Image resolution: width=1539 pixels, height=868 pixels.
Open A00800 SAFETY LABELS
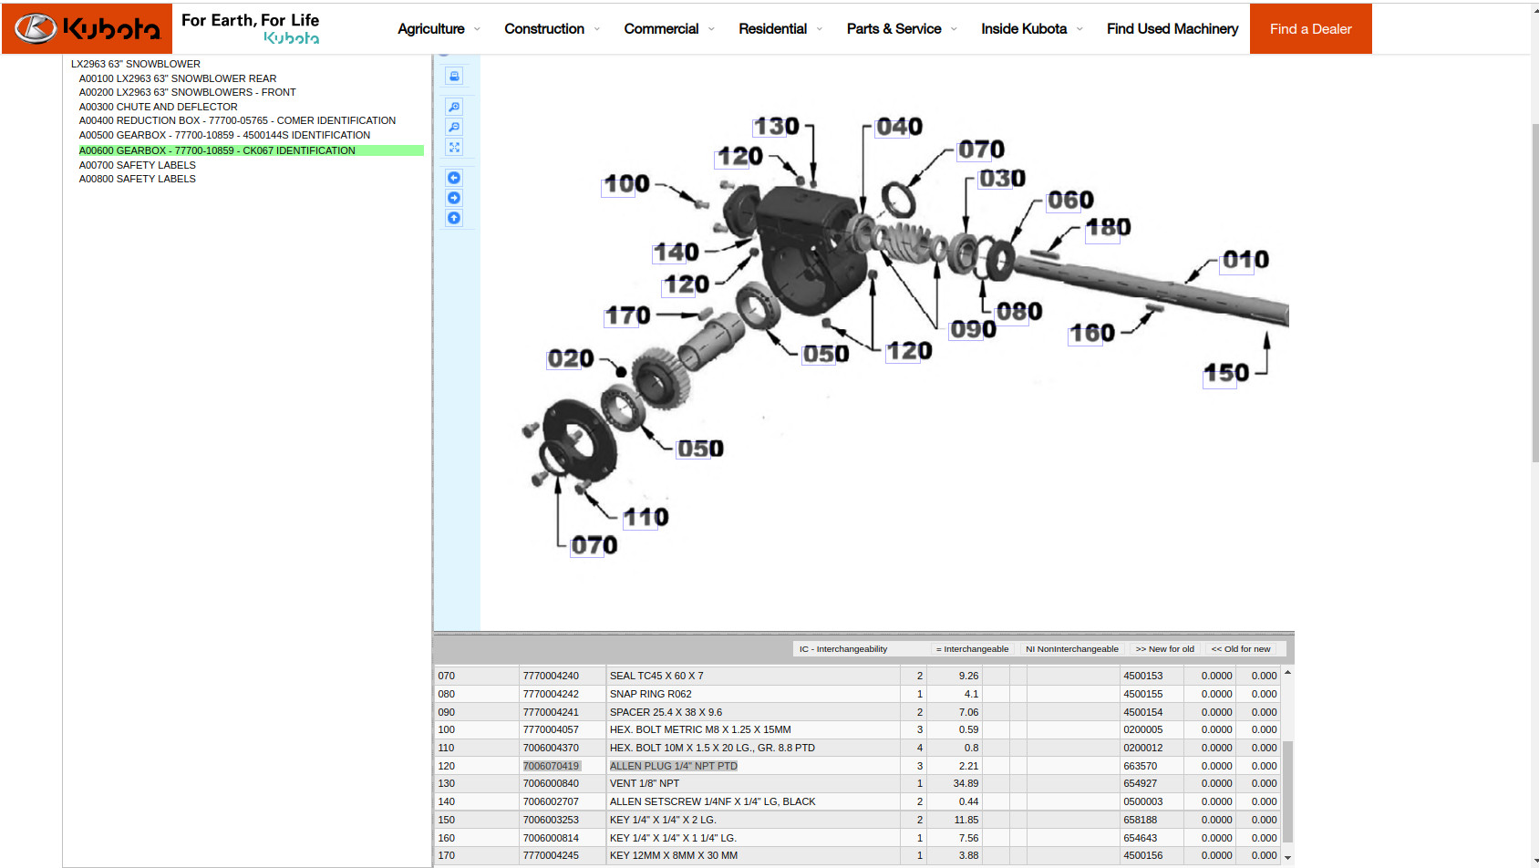click(137, 179)
